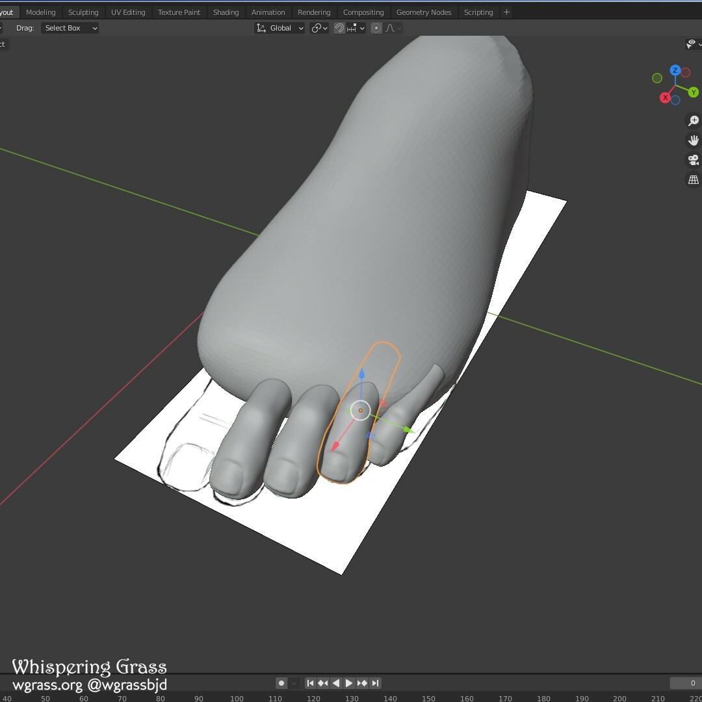The image size is (702, 702).
Task: Open the proportional editing falloff dropdown
Action: point(393,28)
